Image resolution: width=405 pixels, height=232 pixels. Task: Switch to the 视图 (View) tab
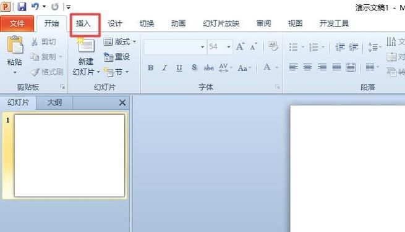click(x=295, y=23)
